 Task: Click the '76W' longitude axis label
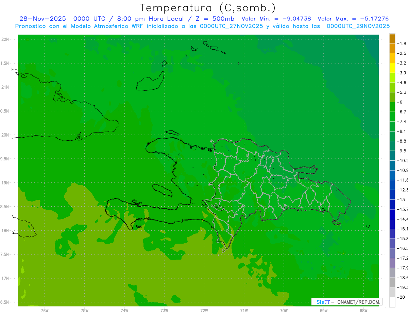pyautogui.click(x=45, y=310)
